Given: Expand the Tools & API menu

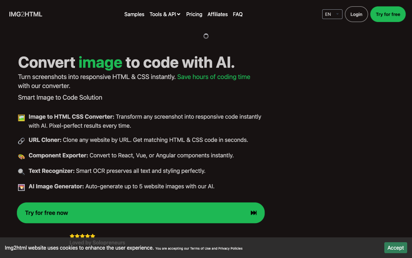Looking at the screenshot, I should point(165,14).
